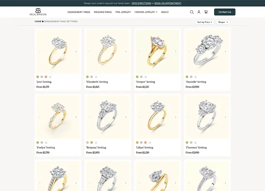Show previous image of 'Harper' Setting

(x=140, y=51)
